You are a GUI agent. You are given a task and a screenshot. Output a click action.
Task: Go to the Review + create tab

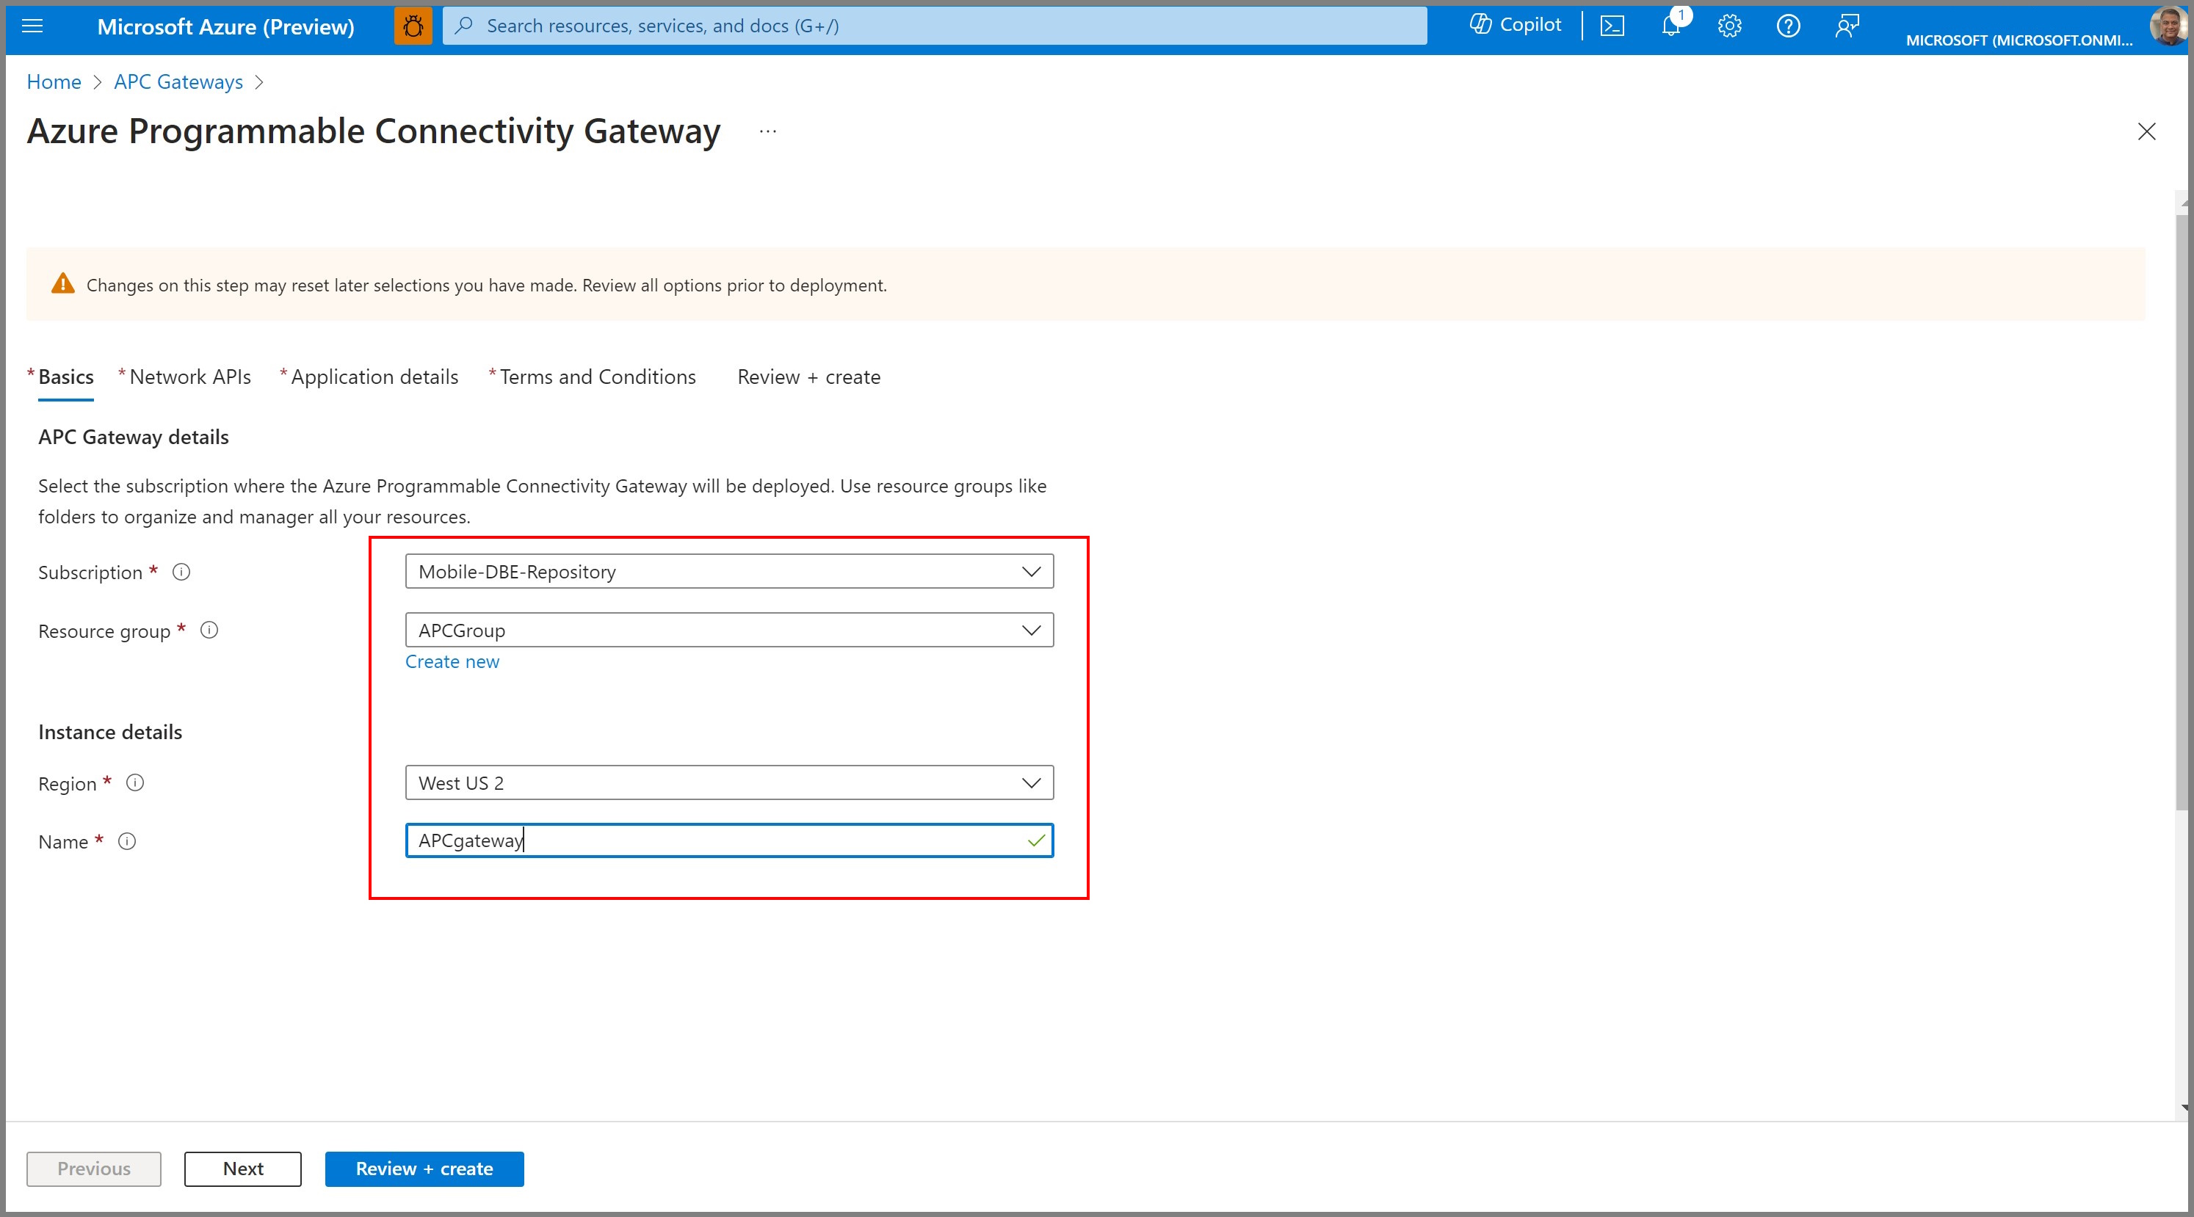click(809, 377)
